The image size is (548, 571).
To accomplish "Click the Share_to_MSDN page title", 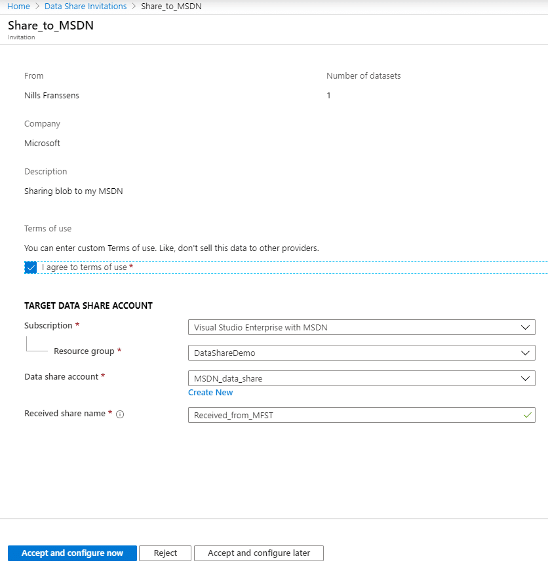I will [50, 26].
